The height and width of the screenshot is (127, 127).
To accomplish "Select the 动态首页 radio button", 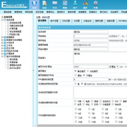I will pyautogui.click(x=88, y=71).
